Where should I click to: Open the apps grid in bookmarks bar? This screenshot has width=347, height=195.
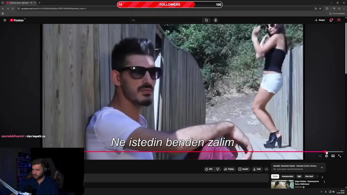tap(3, 14)
